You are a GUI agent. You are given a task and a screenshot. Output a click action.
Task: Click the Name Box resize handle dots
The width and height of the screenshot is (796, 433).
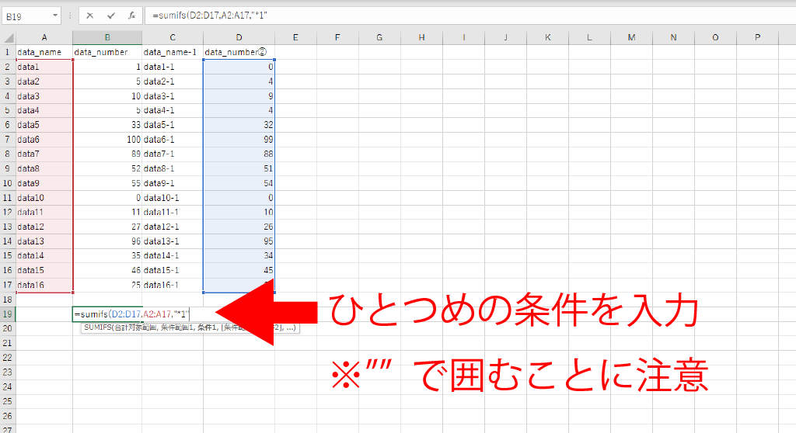(71, 15)
